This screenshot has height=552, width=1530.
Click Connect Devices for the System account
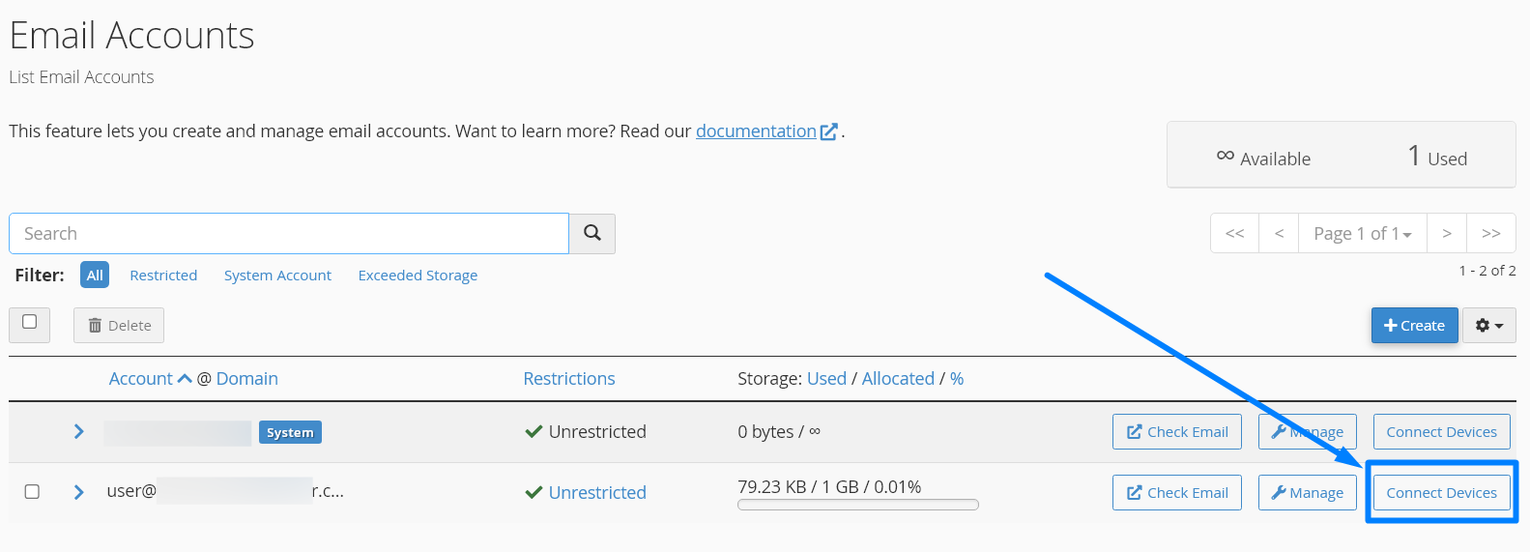tap(1441, 432)
